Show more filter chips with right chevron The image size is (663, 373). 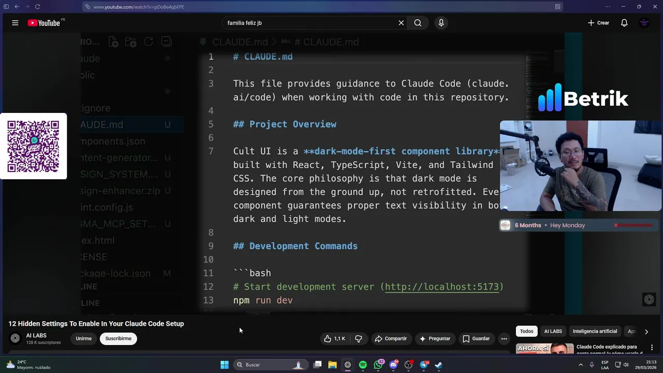click(x=646, y=332)
